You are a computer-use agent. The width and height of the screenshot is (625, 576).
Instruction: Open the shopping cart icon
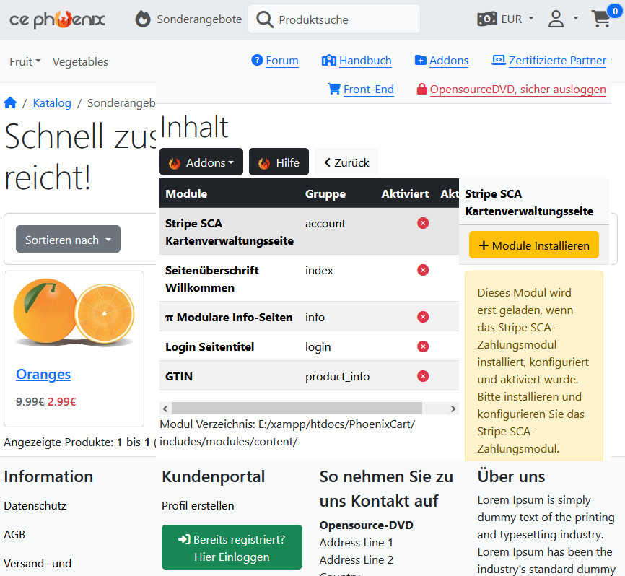[x=600, y=19]
